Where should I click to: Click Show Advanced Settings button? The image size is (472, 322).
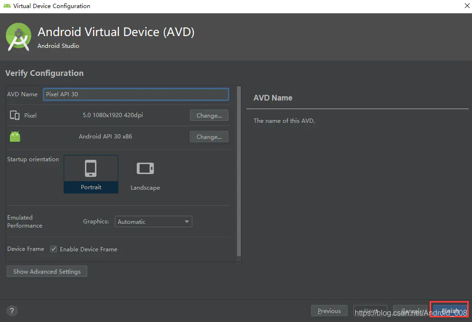click(47, 271)
